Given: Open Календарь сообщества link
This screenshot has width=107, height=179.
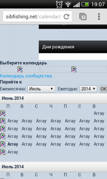Looking at the screenshot, I should pyautogui.click(x=26, y=76).
